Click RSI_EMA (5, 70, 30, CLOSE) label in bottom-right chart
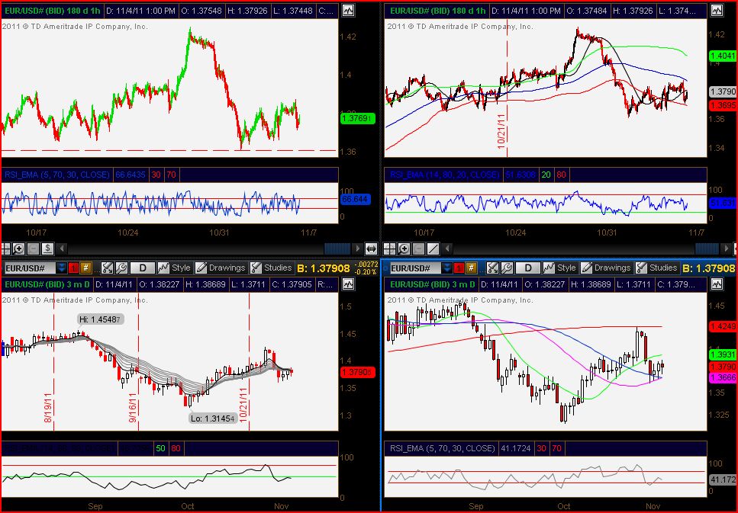Image resolution: width=738 pixels, height=513 pixels. coord(443,448)
